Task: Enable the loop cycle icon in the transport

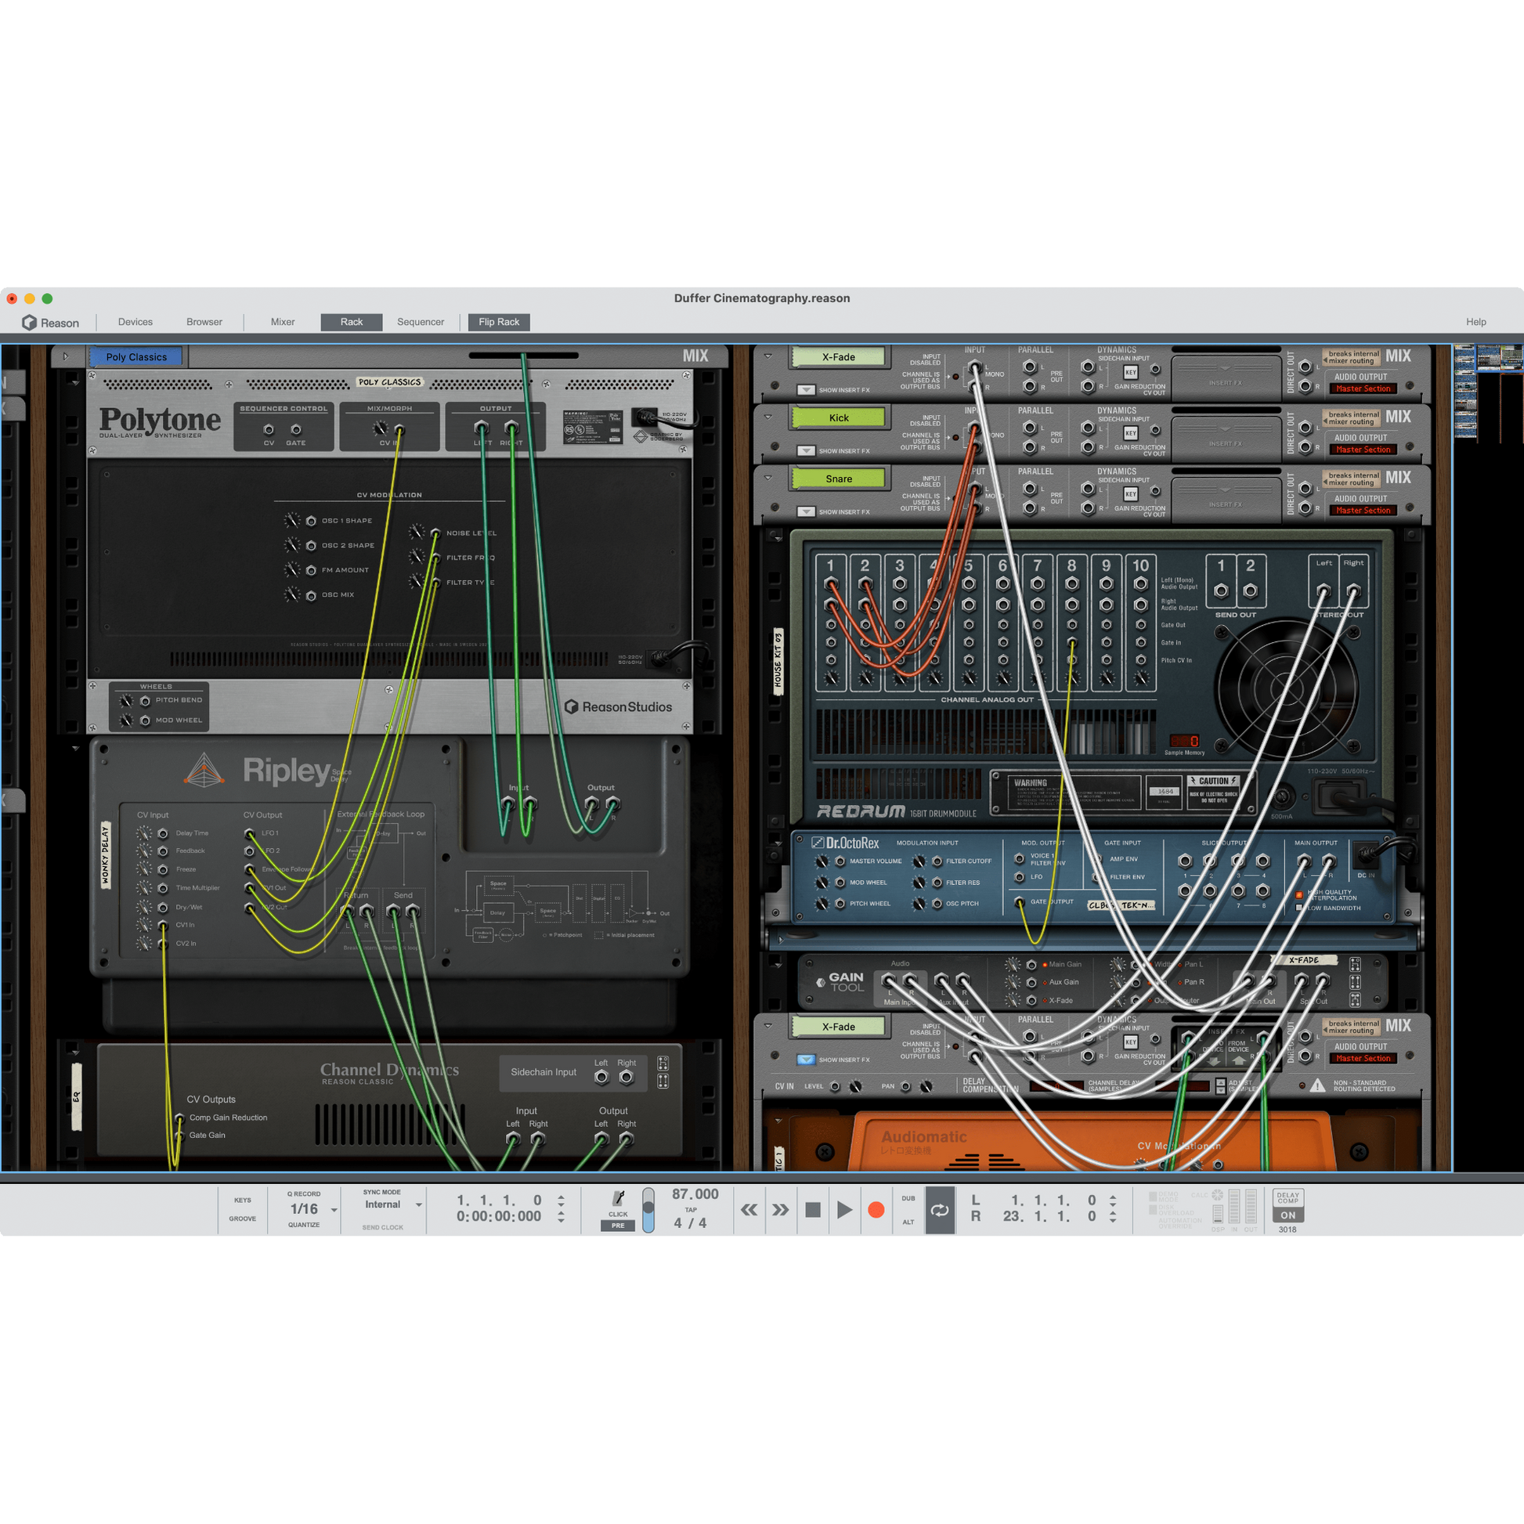Action: click(941, 1210)
